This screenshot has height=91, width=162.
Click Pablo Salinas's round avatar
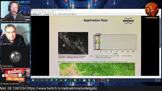pyautogui.click(x=15, y=57)
